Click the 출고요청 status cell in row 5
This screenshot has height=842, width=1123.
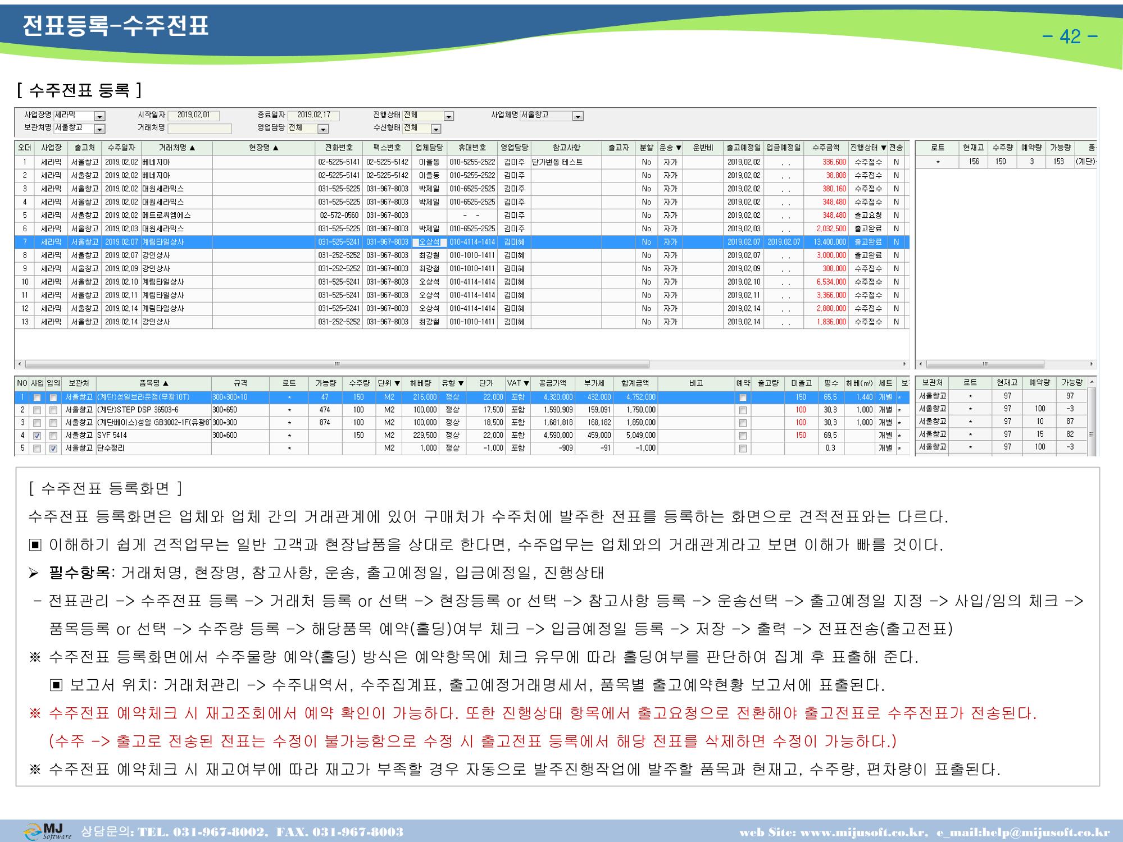868,216
